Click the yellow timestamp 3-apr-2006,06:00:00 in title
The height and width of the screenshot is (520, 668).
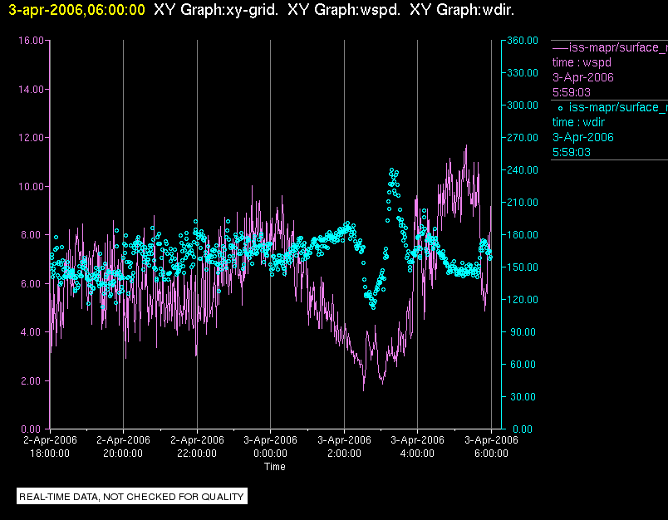tap(76, 10)
